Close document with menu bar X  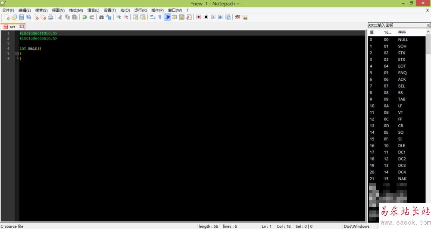pyautogui.click(x=428, y=10)
